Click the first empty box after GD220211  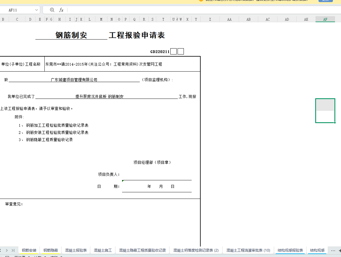pos(173,52)
